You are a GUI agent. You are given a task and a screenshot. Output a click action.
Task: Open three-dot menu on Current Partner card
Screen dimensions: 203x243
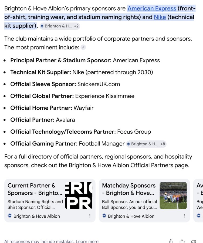click(x=90, y=216)
